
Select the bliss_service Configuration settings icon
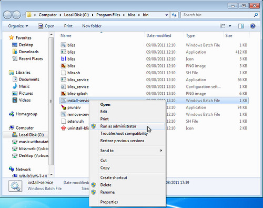[63, 86]
